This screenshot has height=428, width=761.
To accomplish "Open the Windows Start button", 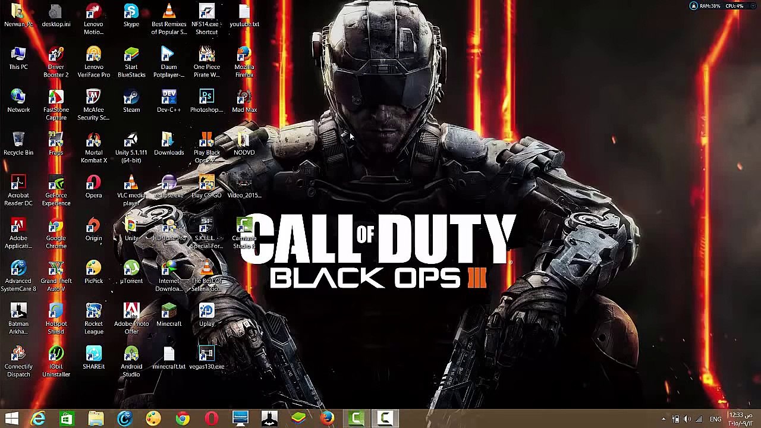I will (12, 418).
